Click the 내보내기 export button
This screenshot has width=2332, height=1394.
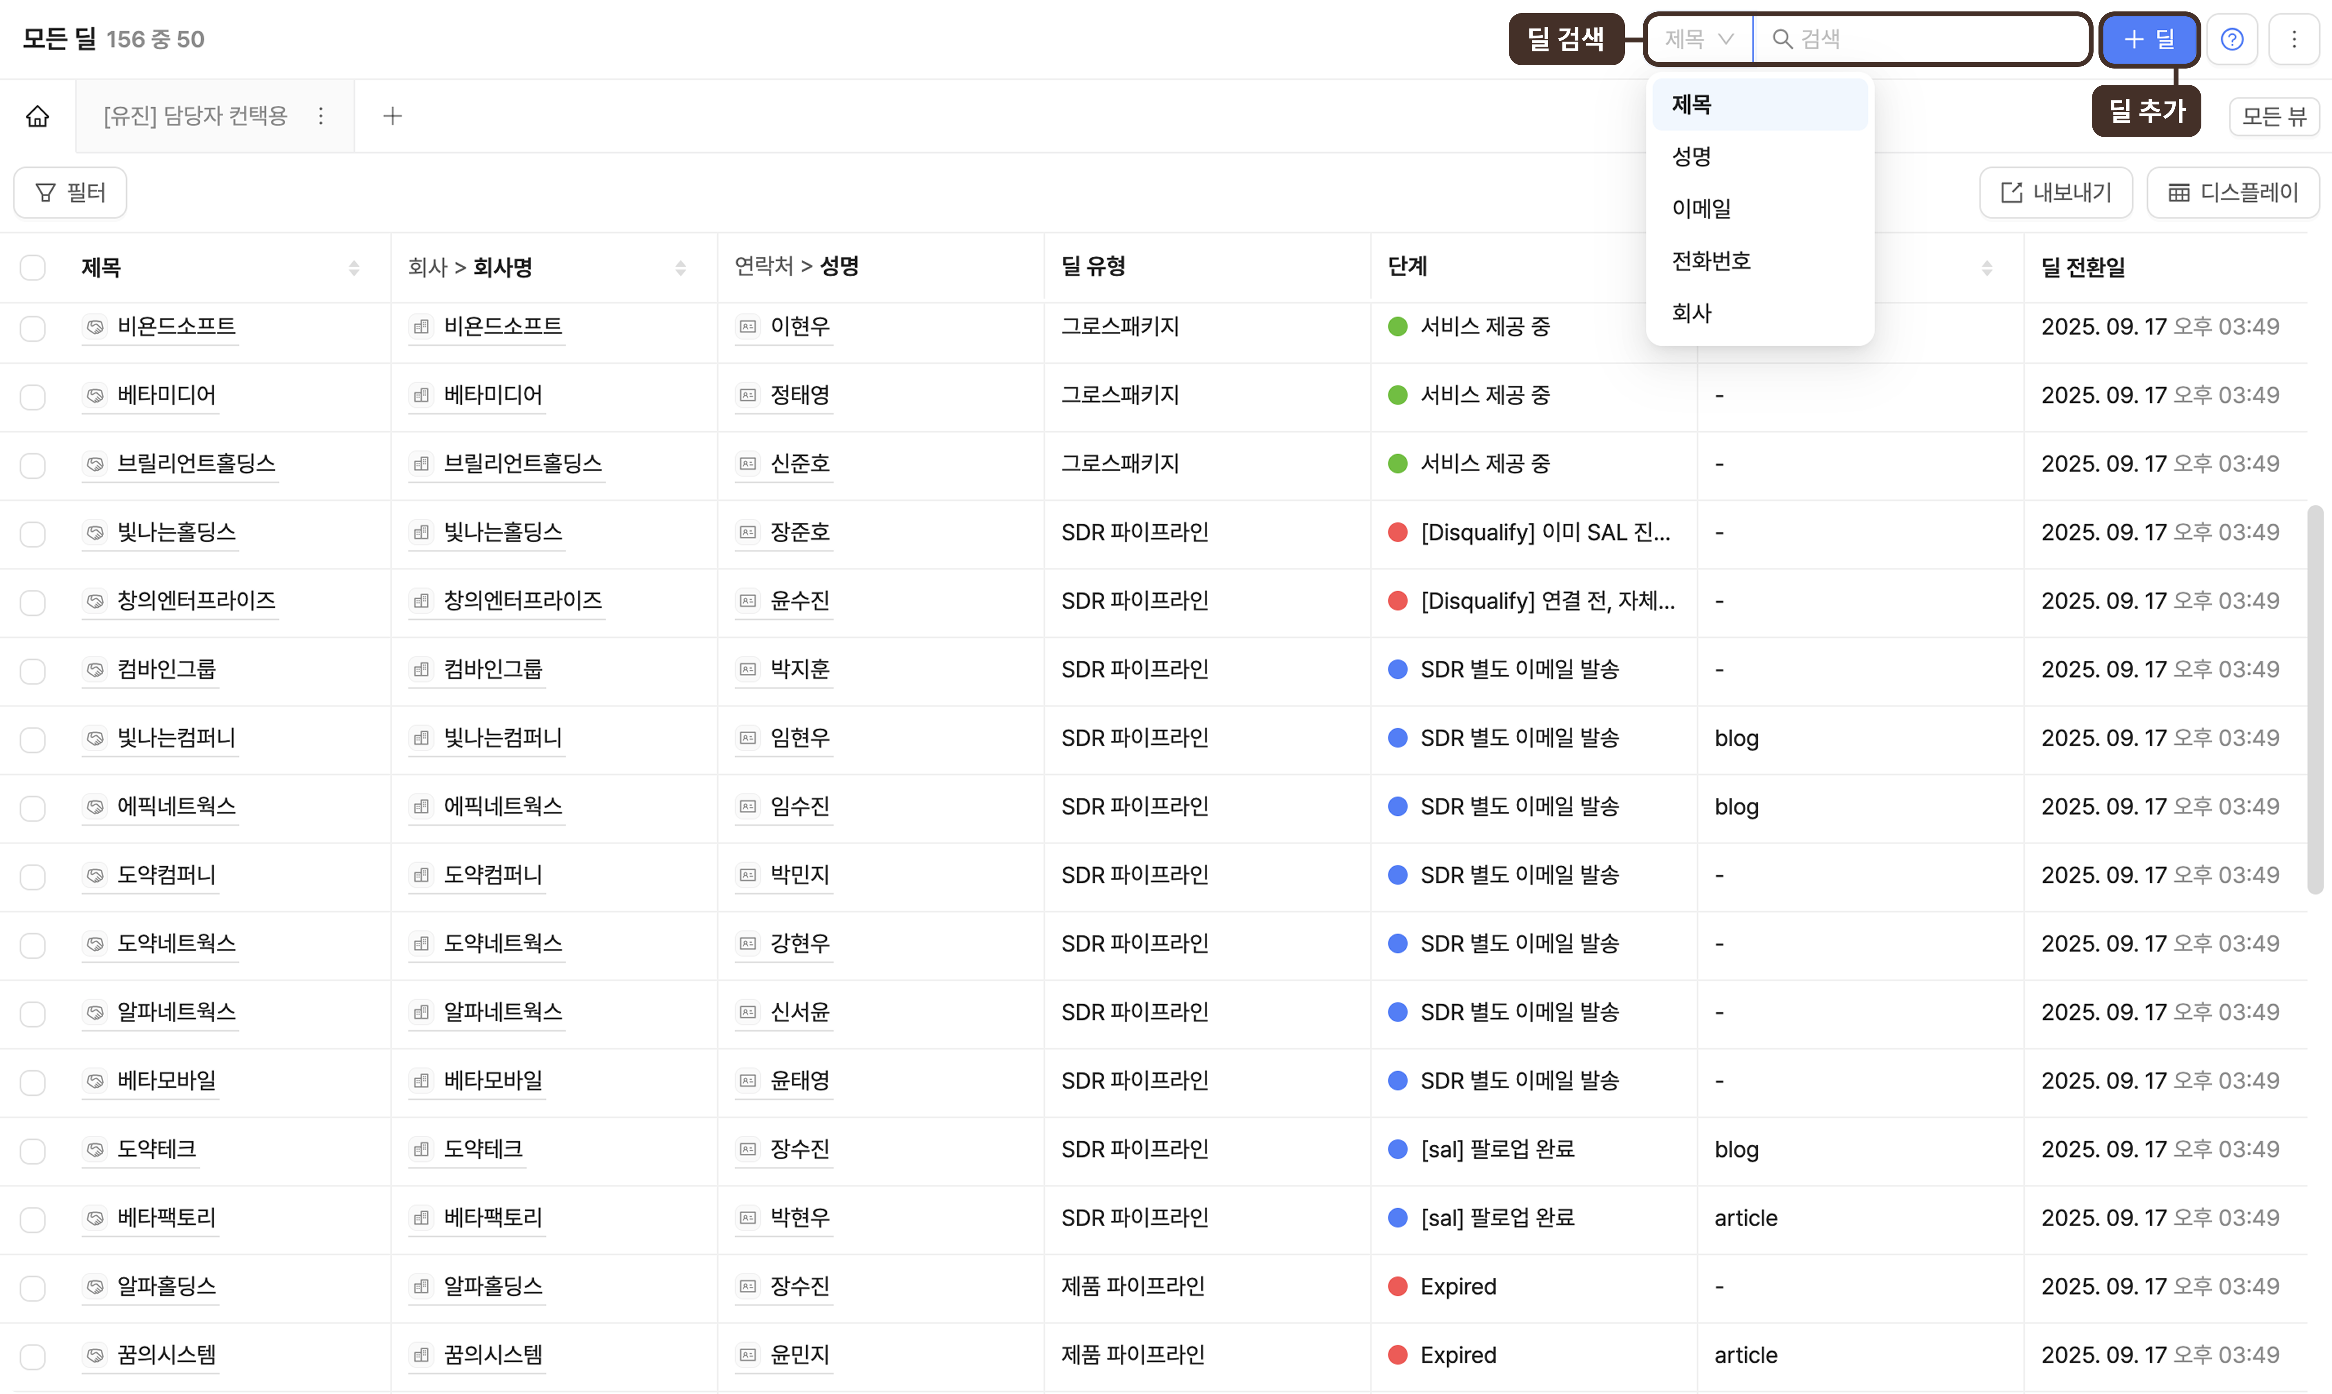[x=2056, y=193]
